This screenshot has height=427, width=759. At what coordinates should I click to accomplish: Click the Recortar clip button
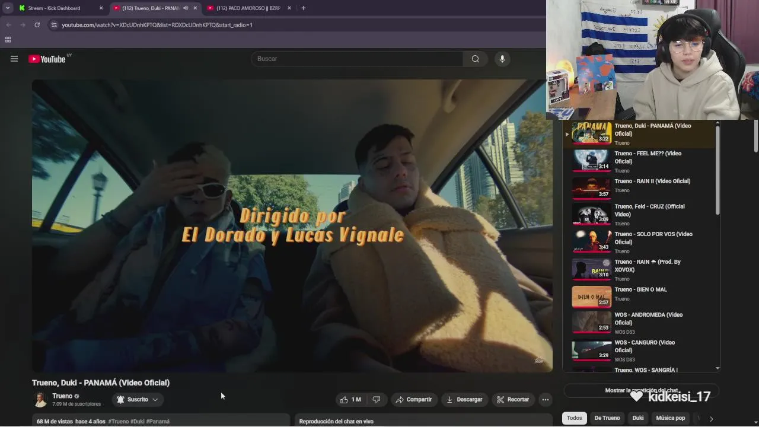513,400
